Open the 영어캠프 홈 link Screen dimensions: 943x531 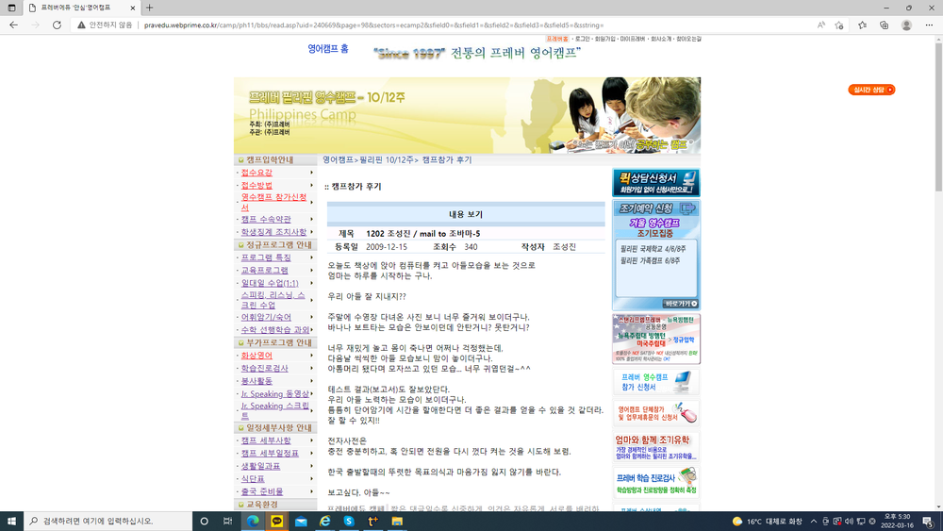pos(328,49)
